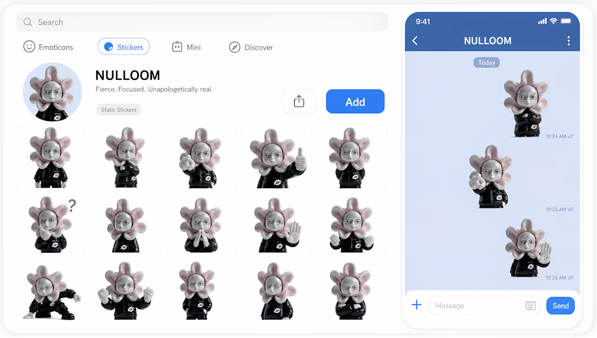Image resolution: width=597 pixels, height=338 pixels.
Task: Switch to the Mini tab
Action: tap(186, 47)
